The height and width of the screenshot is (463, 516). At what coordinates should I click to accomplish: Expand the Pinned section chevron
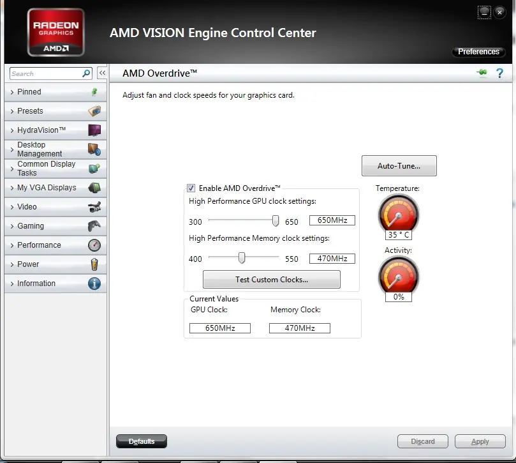pos(12,92)
